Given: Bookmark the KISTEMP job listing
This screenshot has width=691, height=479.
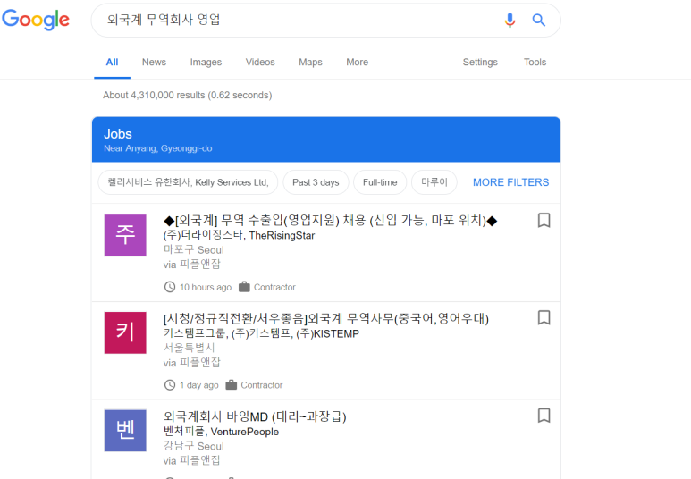Looking at the screenshot, I should [x=544, y=317].
